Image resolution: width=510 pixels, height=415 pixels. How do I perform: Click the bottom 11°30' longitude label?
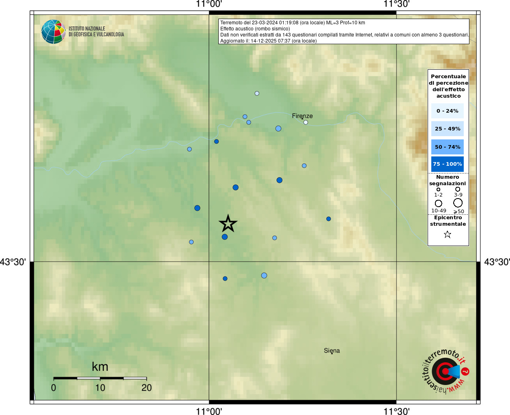(x=396, y=411)
